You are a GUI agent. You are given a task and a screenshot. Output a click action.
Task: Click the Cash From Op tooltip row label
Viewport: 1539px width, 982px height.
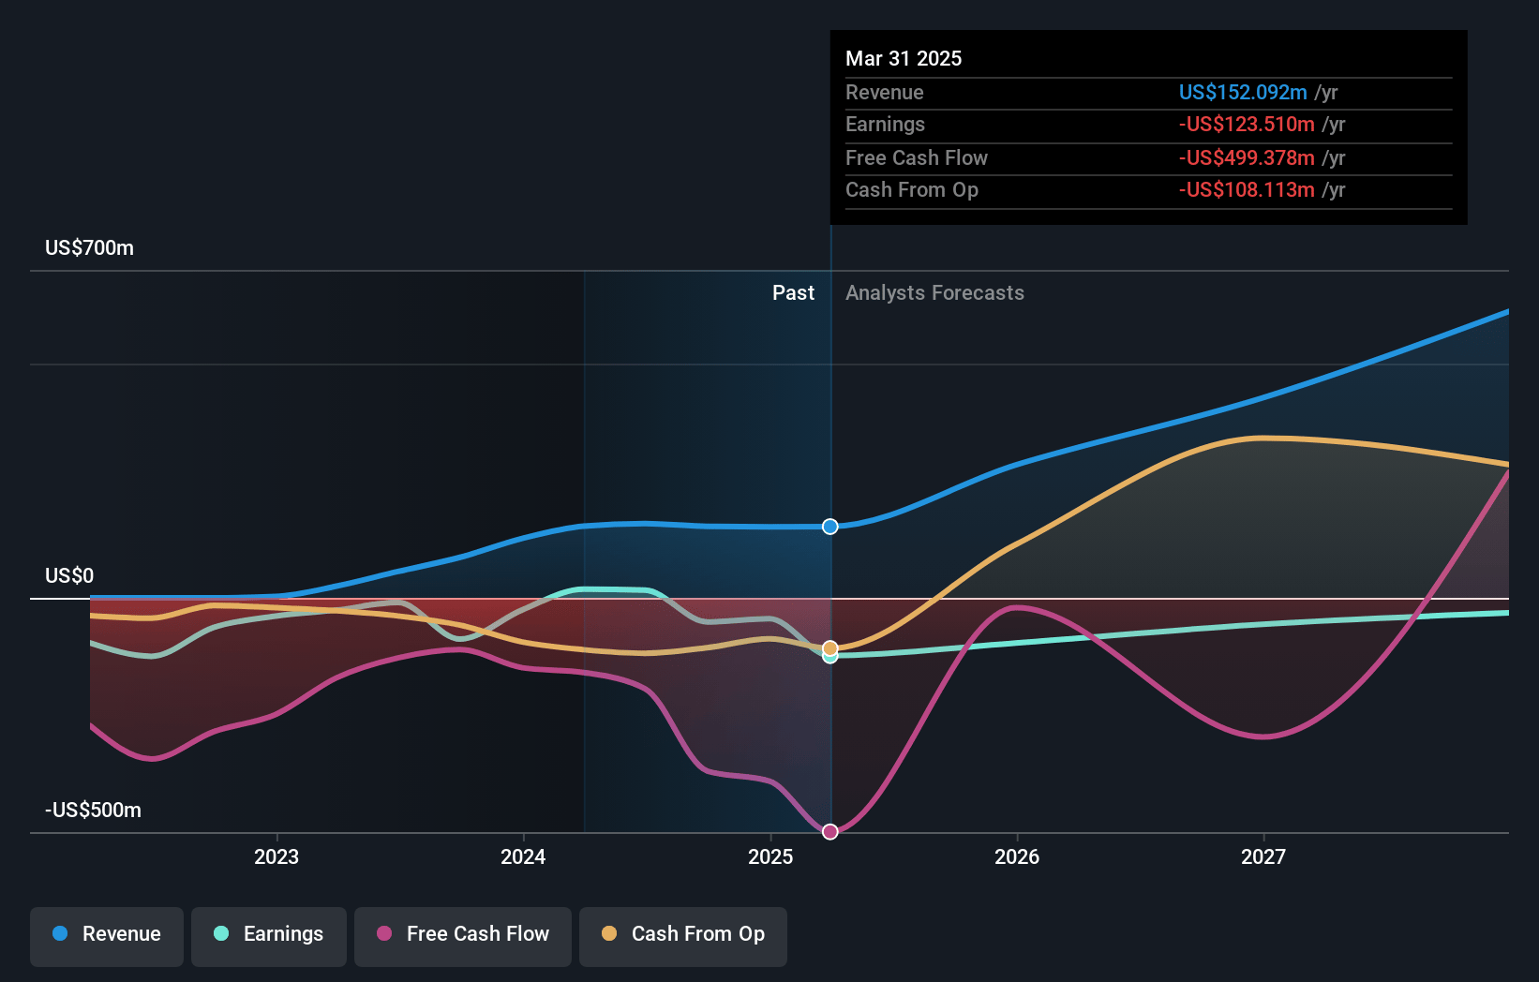(x=912, y=189)
